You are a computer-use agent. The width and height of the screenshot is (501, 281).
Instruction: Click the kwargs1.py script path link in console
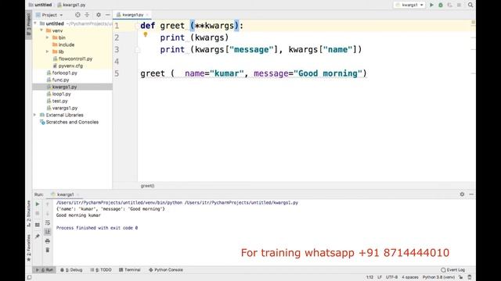pyautogui.click(x=241, y=203)
